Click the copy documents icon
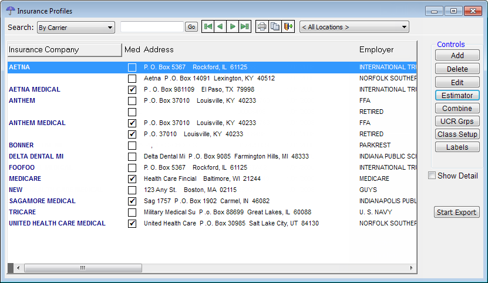The image size is (488, 283). click(x=275, y=27)
